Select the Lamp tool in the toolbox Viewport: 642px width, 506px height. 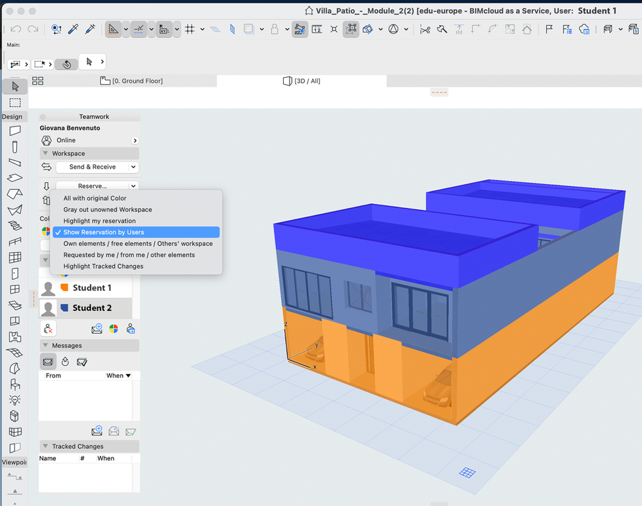(15, 400)
